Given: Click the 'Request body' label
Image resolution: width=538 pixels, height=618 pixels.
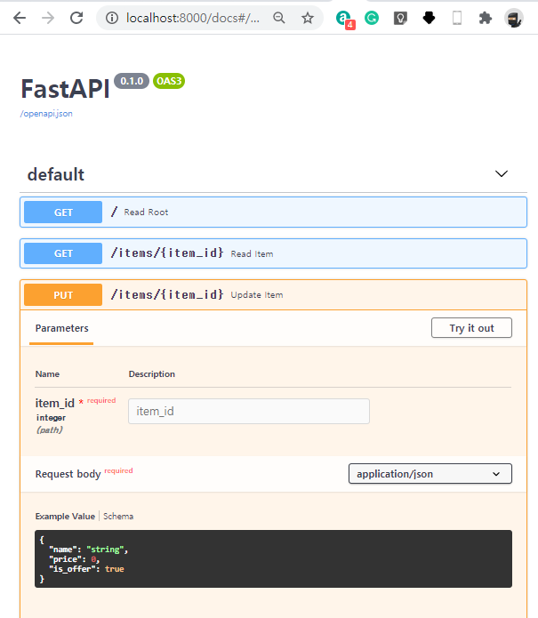Looking at the screenshot, I should point(68,474).
